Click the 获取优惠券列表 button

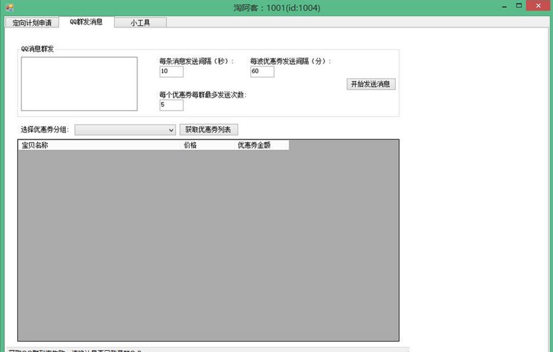coord(208,130)
